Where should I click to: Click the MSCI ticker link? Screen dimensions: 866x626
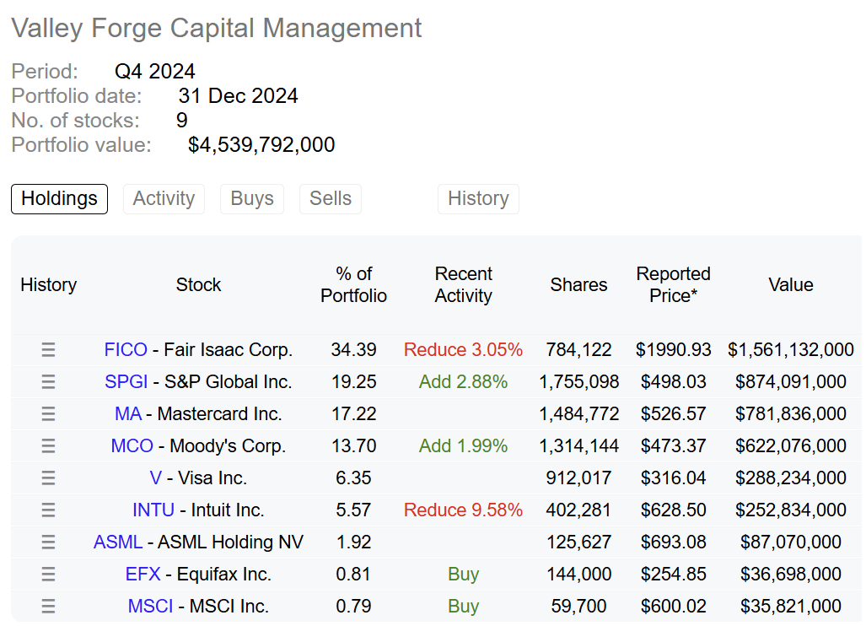151,606
